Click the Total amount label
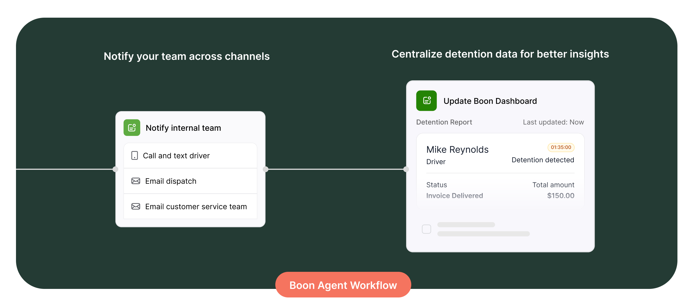This screenshot has width=694, height=306. pyautogui.click(x=553, y=185)
